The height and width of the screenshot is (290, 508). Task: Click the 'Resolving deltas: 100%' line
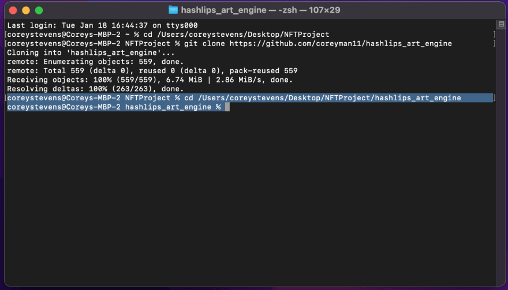tap(95, 89)
